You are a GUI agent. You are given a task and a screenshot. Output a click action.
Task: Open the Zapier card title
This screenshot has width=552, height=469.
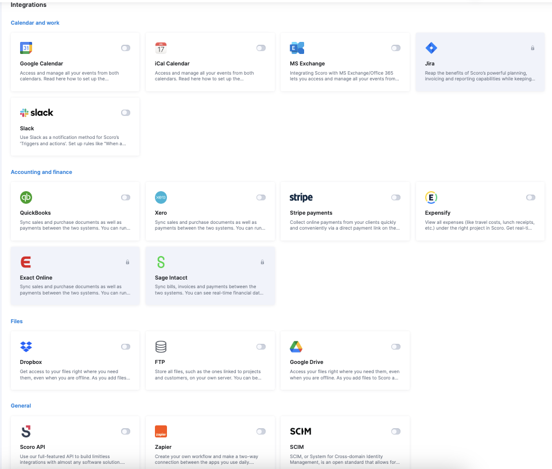(x=163, y=447)
